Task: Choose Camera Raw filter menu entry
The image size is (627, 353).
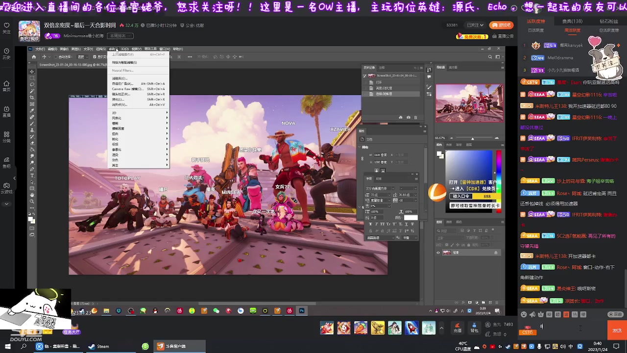Action: coord(139,89)
